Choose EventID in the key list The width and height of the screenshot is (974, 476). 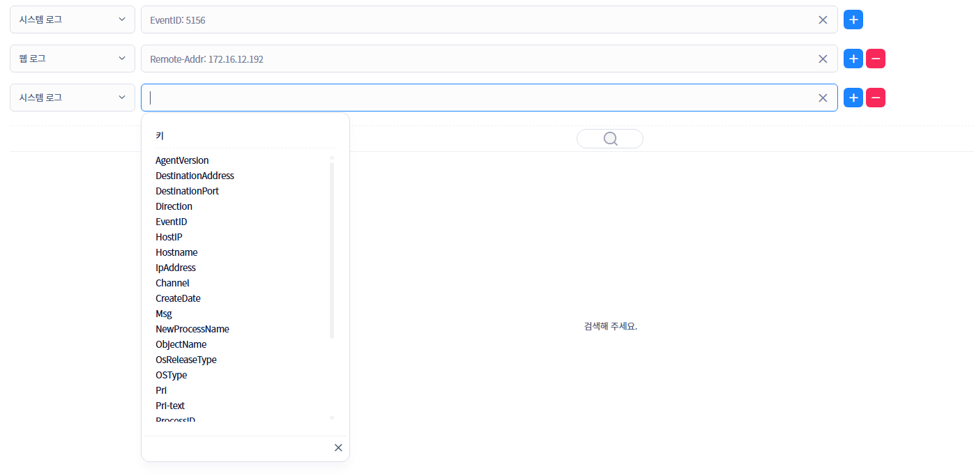[x=171, y=222]
